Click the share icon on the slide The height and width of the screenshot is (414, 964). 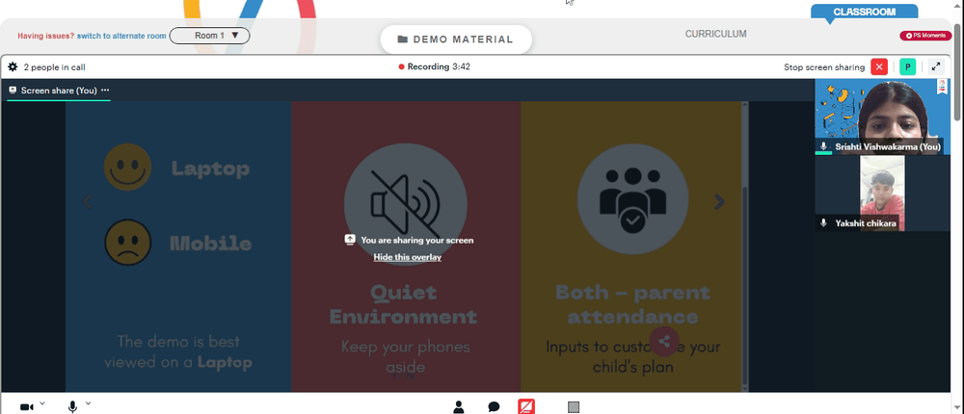tap(664, 341)
